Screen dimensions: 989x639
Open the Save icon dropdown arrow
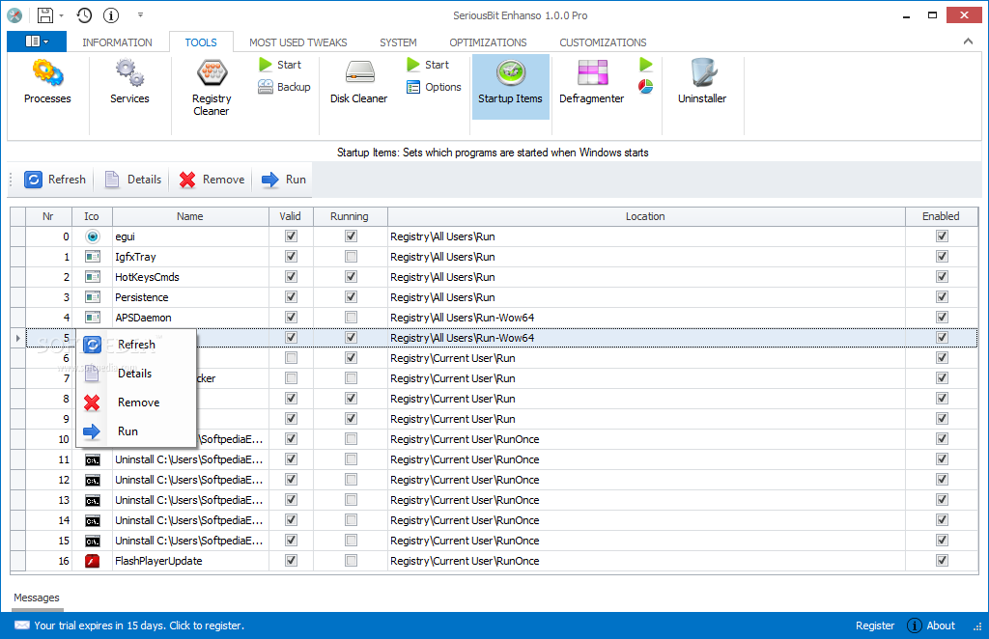click(61, 15)
